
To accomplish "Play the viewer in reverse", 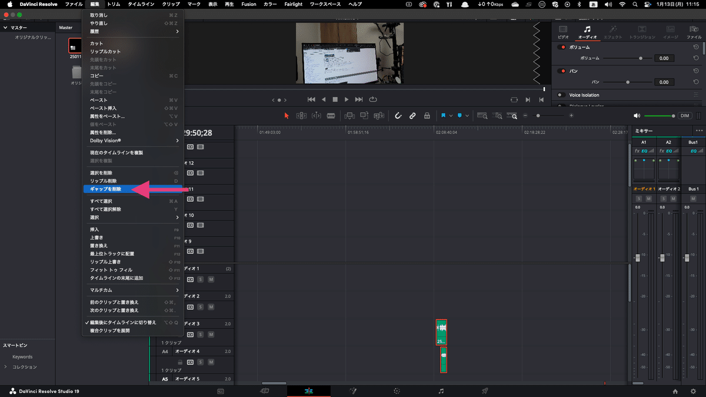I will 324,99.
